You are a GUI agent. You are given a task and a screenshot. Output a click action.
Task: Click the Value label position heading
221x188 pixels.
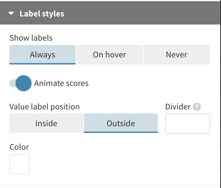point(44,107)
